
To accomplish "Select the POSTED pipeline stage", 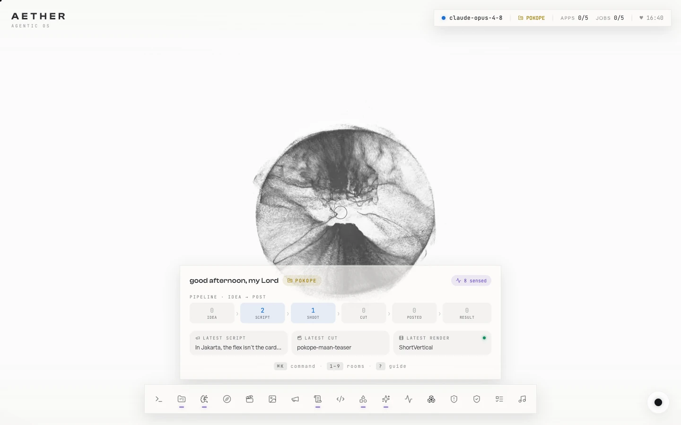I will pos(414,313).
